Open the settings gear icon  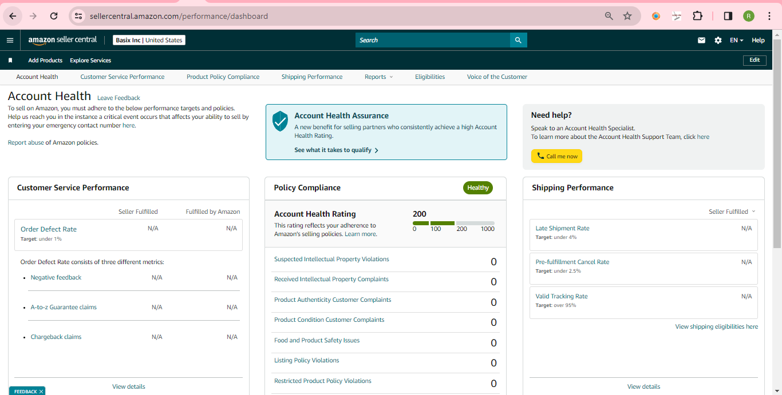(718, 40)
